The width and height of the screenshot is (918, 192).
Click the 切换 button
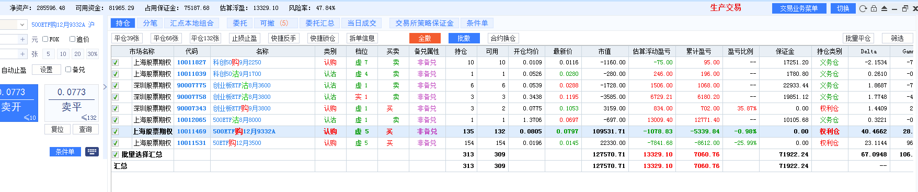(843, 8)
